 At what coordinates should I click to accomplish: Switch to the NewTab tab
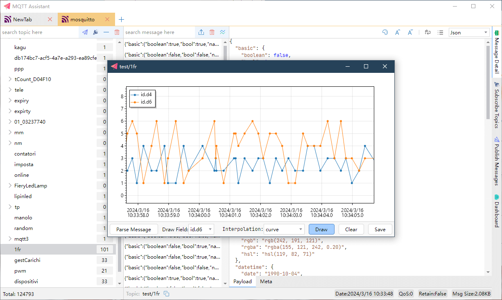coord(29,19)
